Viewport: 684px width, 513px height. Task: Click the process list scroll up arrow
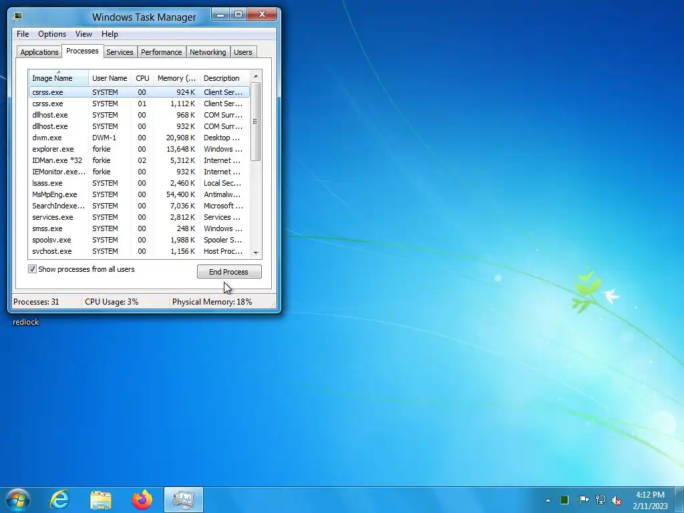point(256,76)
